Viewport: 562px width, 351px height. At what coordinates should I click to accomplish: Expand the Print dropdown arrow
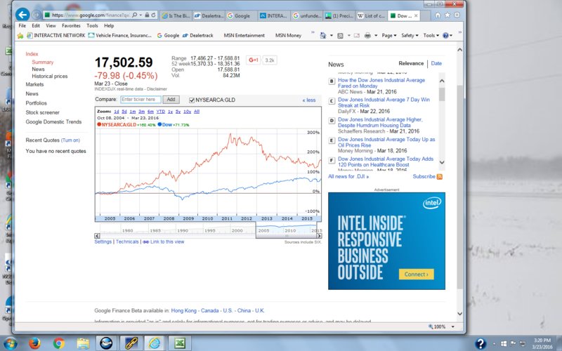click(x=376, y=36)
